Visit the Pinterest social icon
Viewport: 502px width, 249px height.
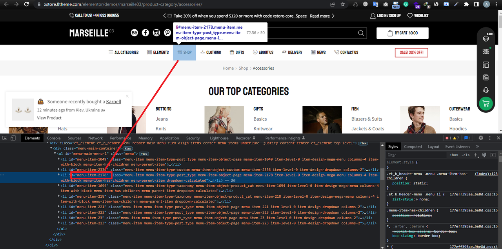point(167,33)
